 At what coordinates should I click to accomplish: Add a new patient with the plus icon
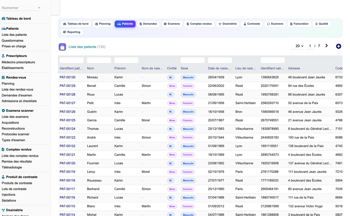[x=338, y=46]
